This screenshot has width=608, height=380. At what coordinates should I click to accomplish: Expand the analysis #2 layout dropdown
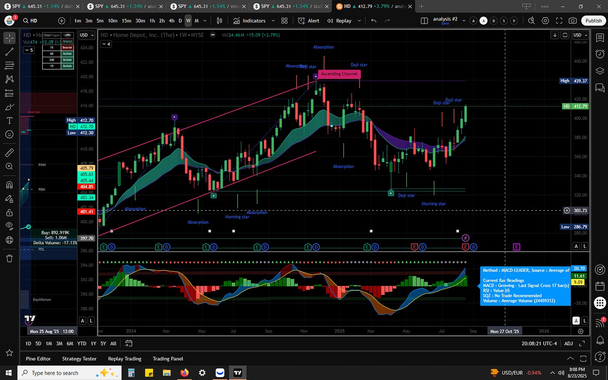pyautogui.click(x=464, y=20)
